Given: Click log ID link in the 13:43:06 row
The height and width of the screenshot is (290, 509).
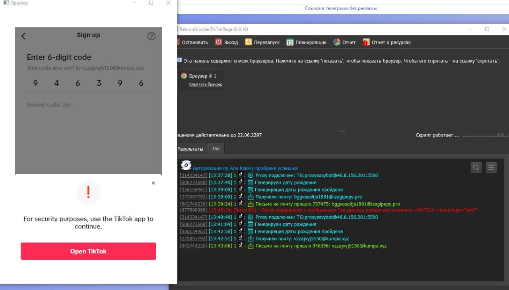Looking at the screenshot, I should [x=194, y=246].
